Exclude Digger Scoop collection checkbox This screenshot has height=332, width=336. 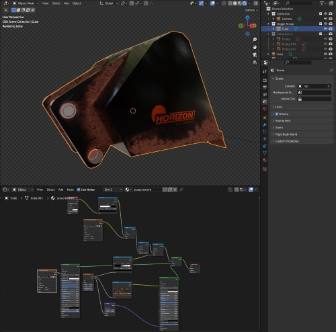[x=321, y=24]
